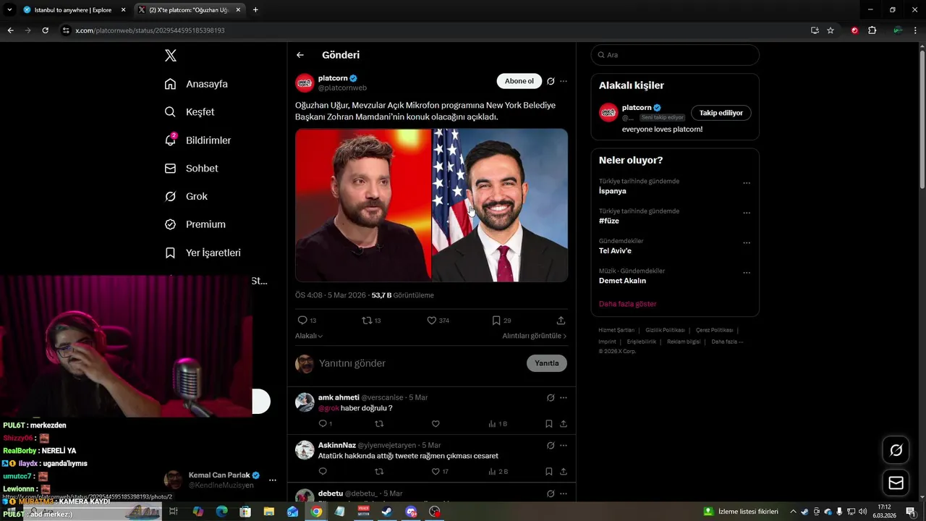Image resolution: width=926 pixels, height=521 pixels.
Task: Share the main post
Action: 561,321
